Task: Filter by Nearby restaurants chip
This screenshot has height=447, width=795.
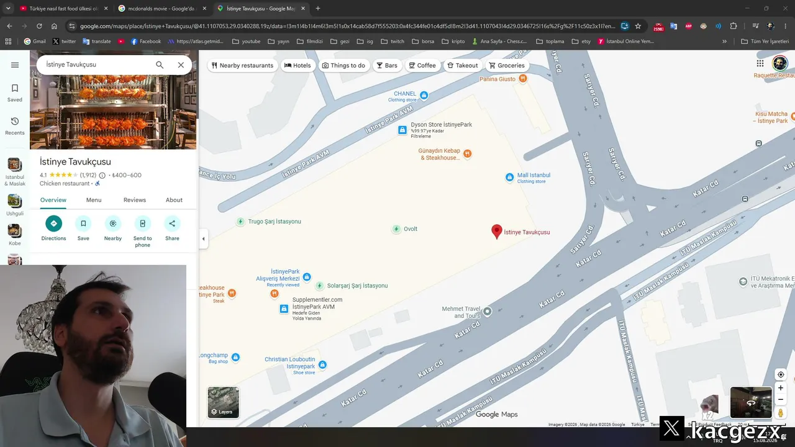Action: tap(242, 65)
